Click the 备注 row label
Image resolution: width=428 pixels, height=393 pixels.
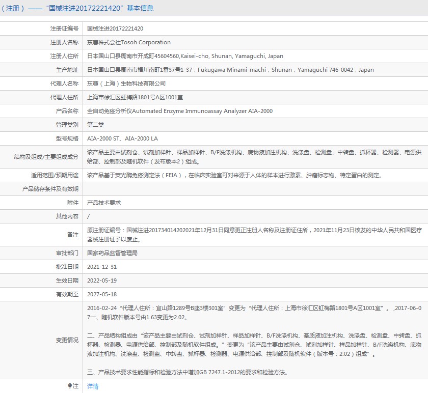73,235
